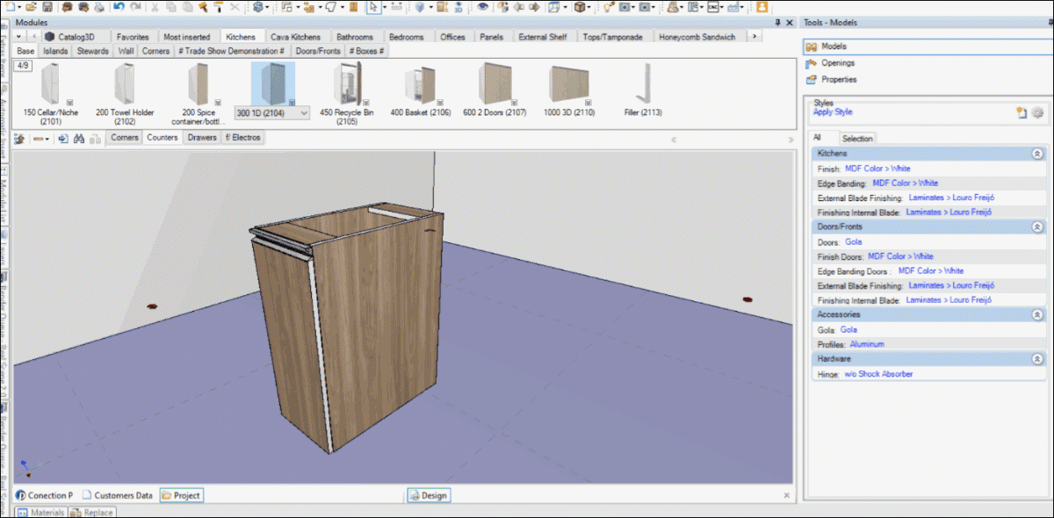Click the eye view icon in toolbar
The height and width of the screenshot is (518, 1054).
point(483,7)
